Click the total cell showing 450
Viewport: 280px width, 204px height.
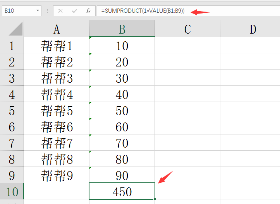122,191
